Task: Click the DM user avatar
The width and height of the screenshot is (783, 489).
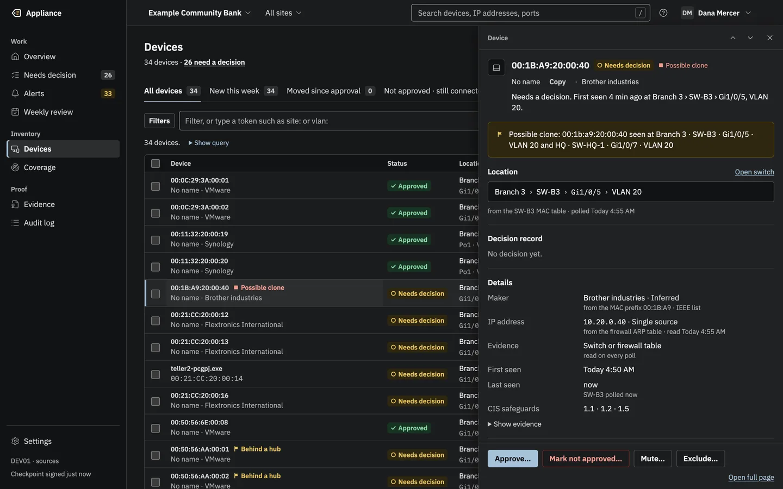Action: coord(687,13)
